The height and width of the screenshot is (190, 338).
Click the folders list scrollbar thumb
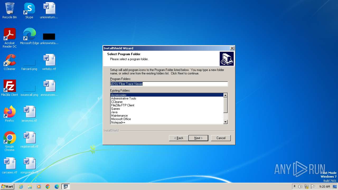click(226, 105)
